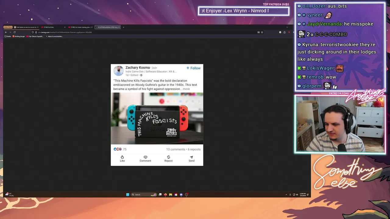
Task: Open the extensions puzzle icon in the toolbar
Action: [x=285, y=32]
